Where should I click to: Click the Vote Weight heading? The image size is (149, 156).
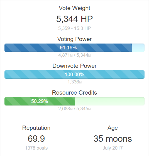(x=74, y=8)
